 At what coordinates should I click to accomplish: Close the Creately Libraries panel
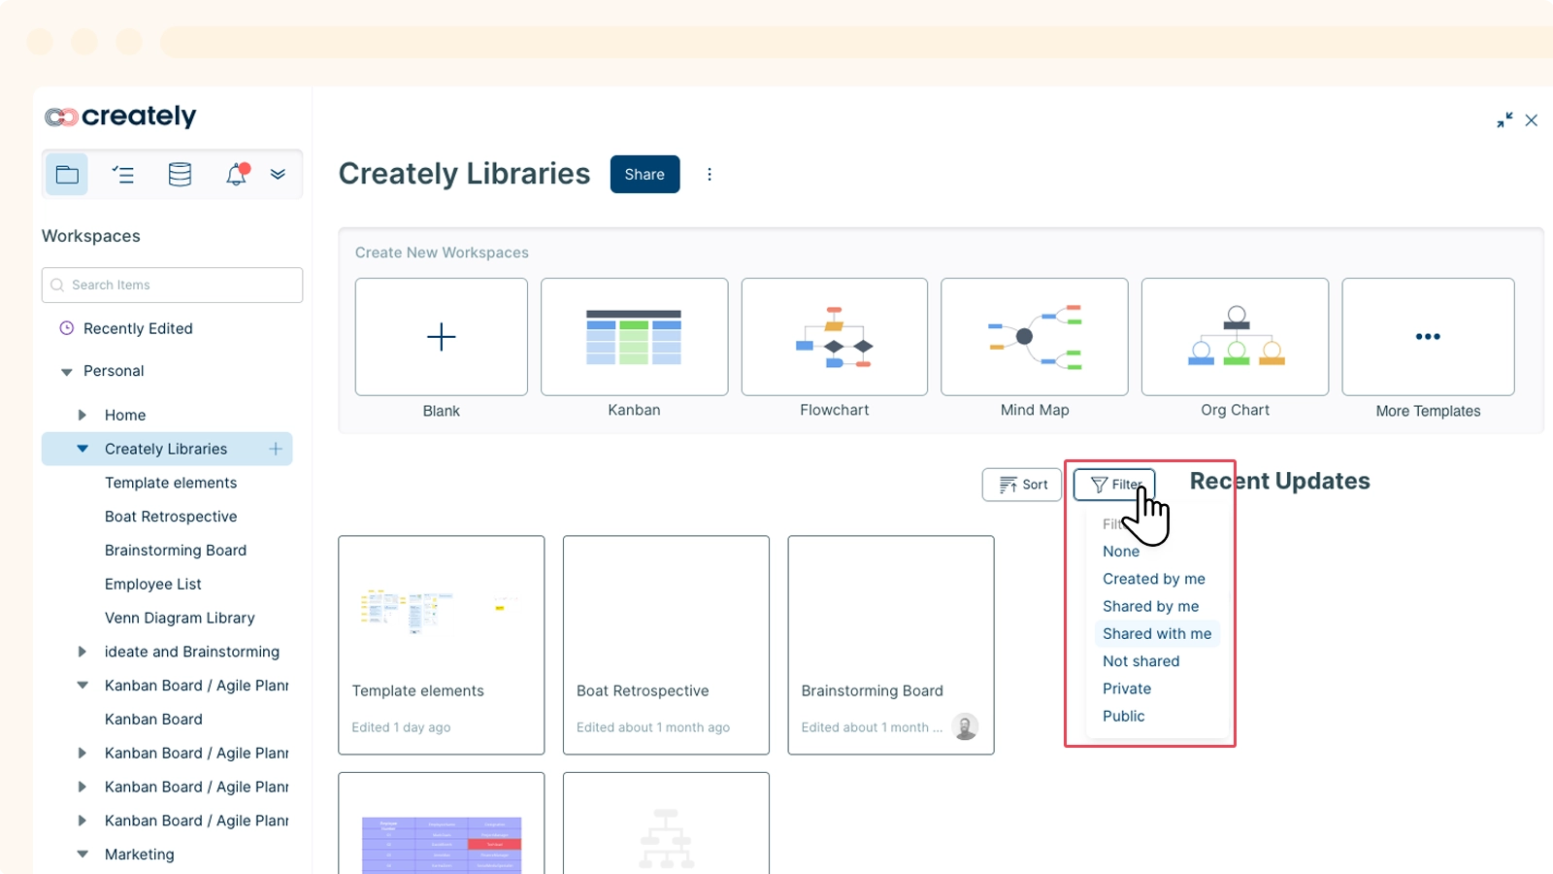1532,120
